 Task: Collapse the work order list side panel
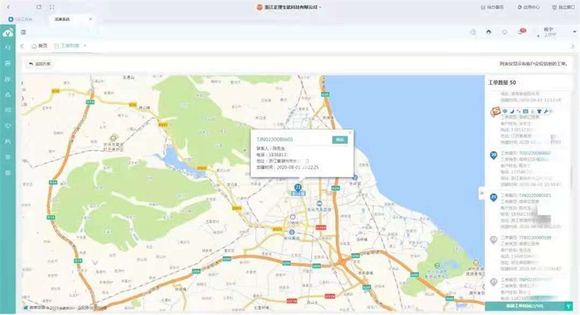click(x=481, y=193)
